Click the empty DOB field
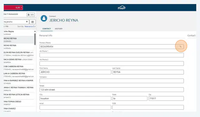 coord(148,107)
